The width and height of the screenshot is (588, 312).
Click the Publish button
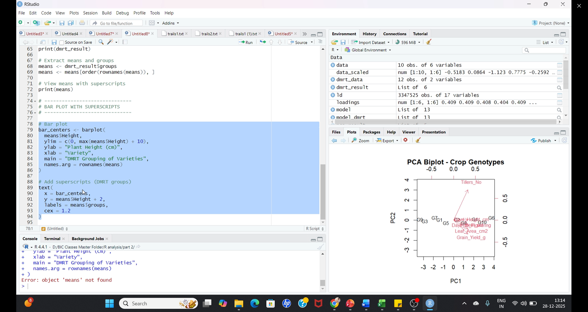[541, 141]
